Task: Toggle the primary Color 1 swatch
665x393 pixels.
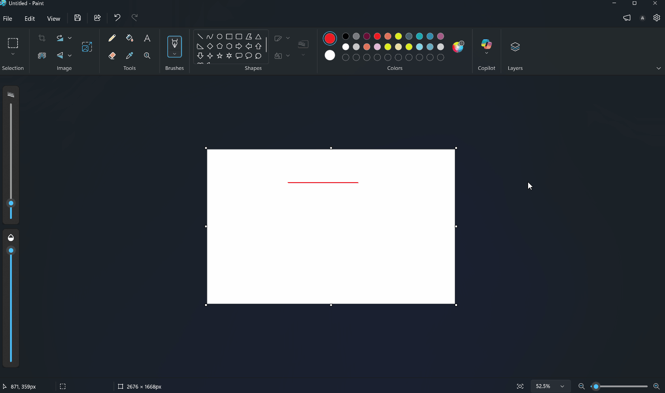Action: tap(330, 38)
